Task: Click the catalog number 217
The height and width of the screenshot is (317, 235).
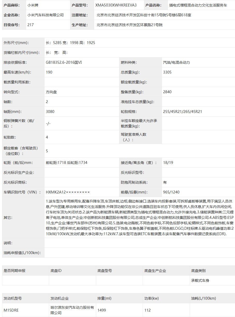Action: coord(30,25)
